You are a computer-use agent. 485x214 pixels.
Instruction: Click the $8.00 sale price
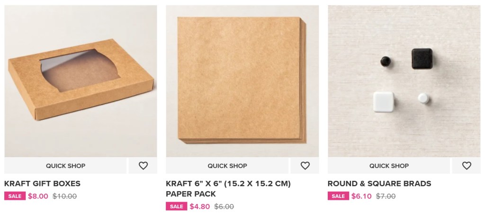point(38,196)
